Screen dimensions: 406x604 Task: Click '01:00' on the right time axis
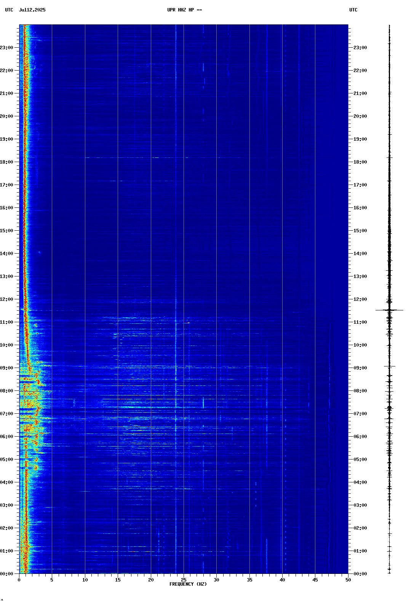pos(360,551)
